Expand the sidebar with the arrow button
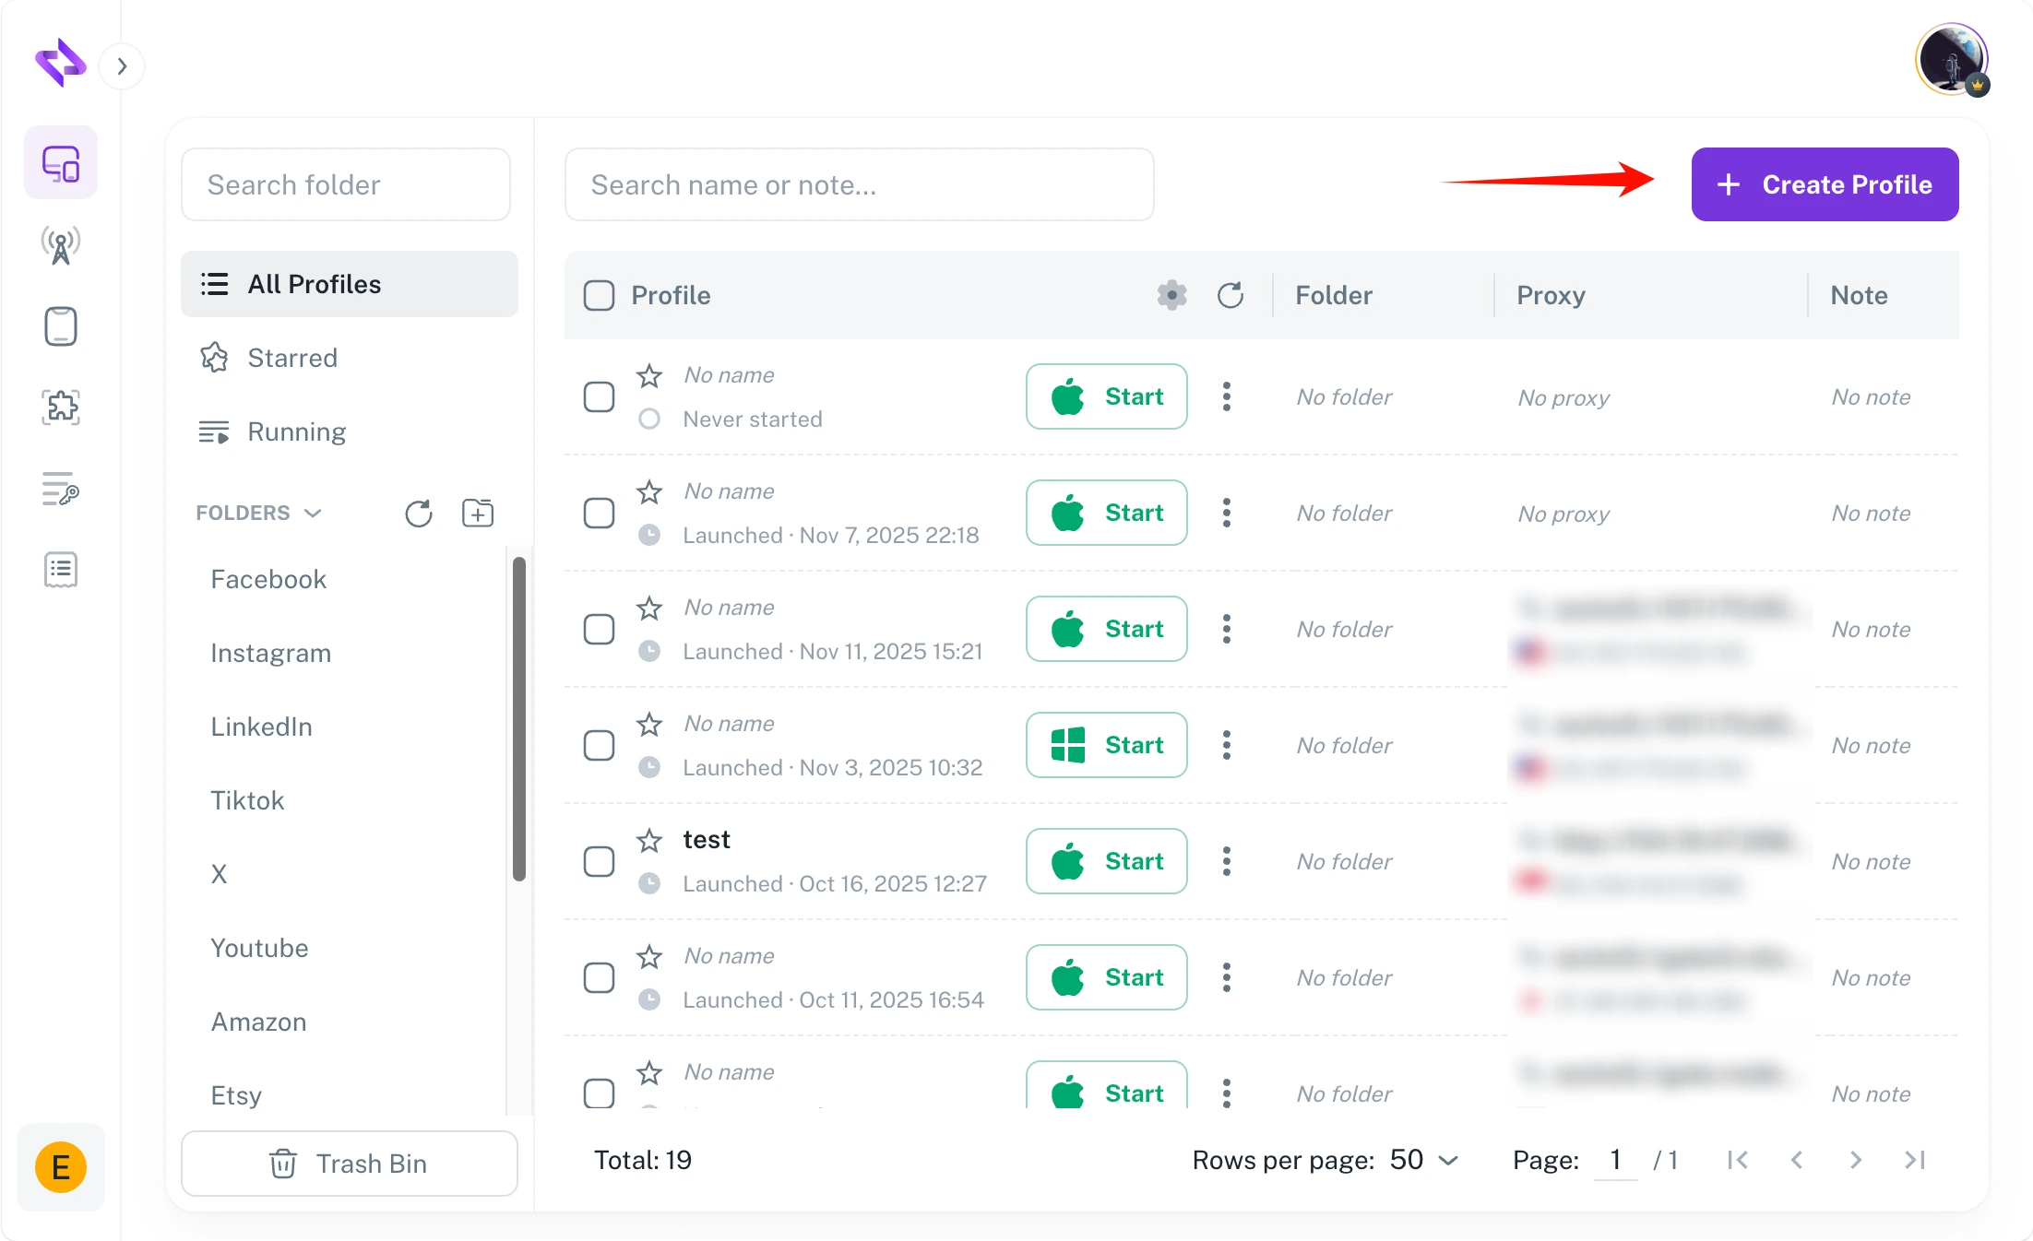2033x1241 pixels. pyautogui.click(x=122, y=66)
